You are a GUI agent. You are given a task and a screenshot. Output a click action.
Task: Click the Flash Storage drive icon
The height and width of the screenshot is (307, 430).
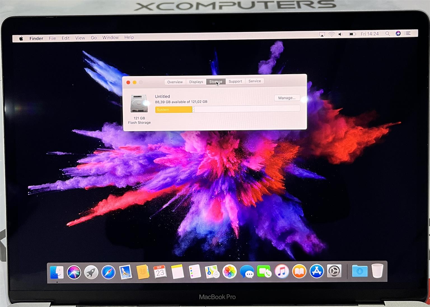click(x=139, y=104)
